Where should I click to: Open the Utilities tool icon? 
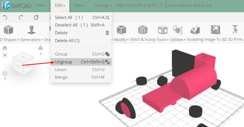[x=178, y=30]
